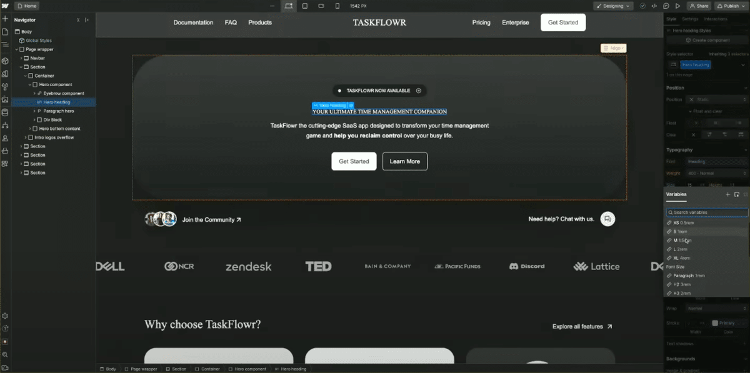The image size is (750, 373).
Task: Open the Logic flow icon
Action: point(5,125)
